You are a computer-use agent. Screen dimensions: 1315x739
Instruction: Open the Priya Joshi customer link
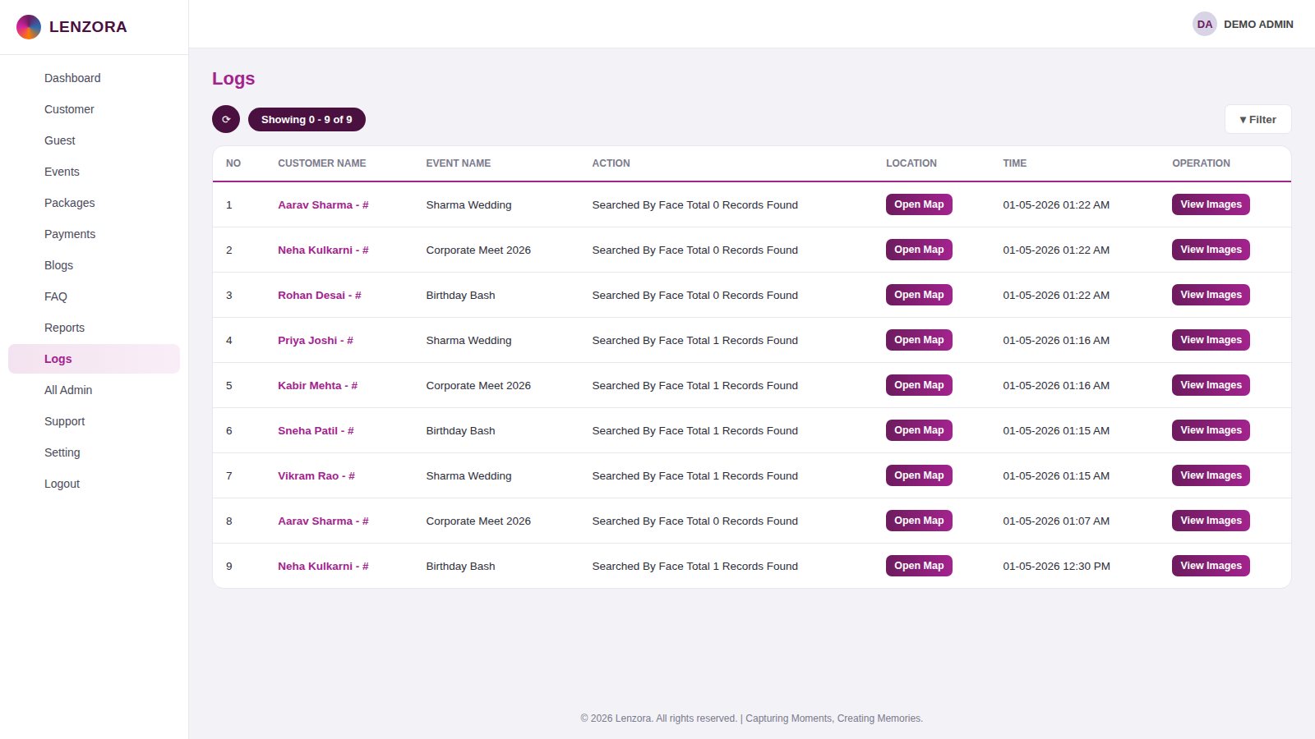[x=316, y=341]
